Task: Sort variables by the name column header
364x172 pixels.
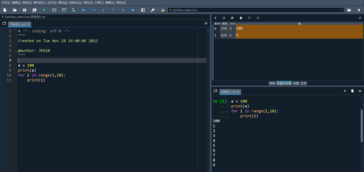Action: [217, 24]
